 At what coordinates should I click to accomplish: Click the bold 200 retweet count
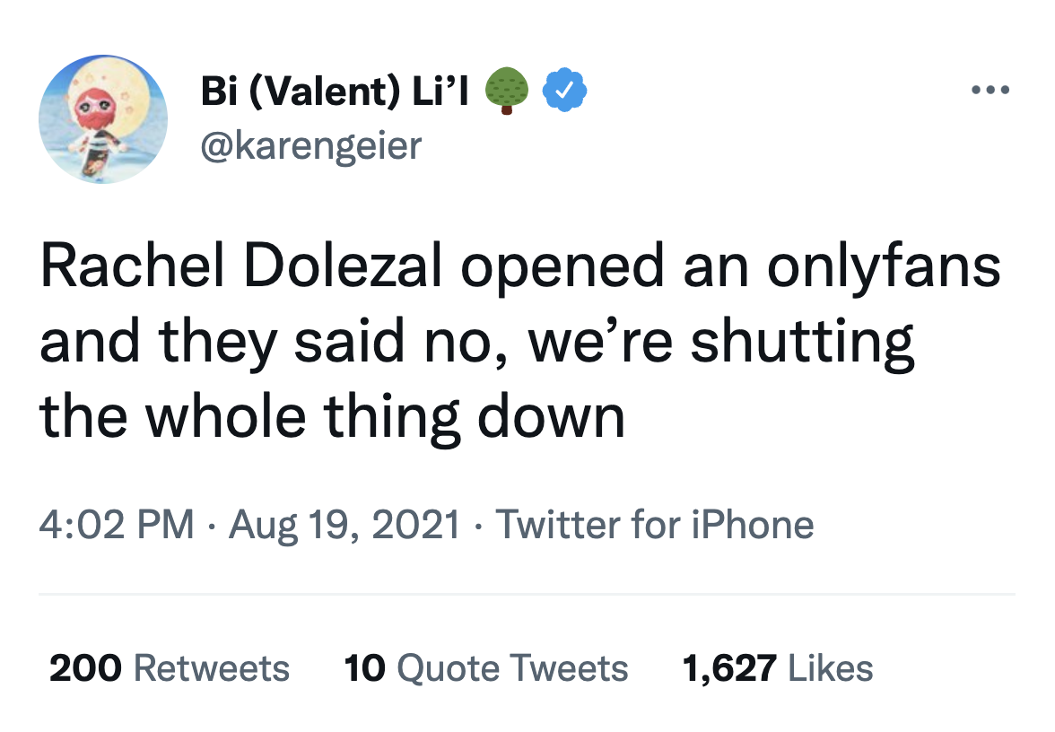(85, 668)
